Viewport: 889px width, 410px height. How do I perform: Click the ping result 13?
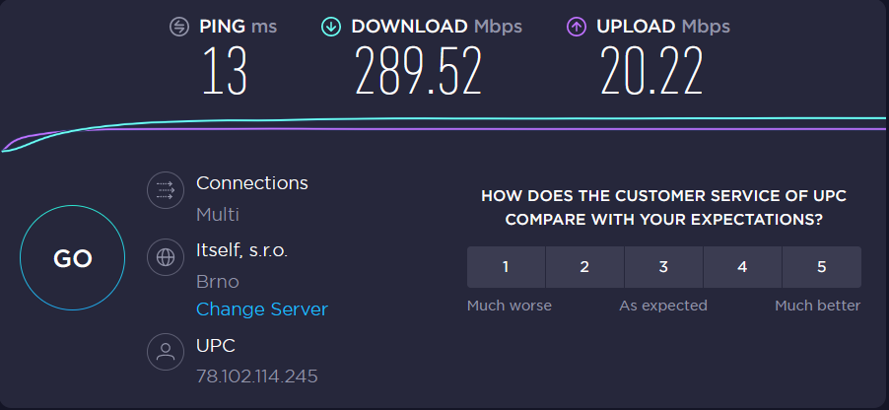[x=225, y=72]
